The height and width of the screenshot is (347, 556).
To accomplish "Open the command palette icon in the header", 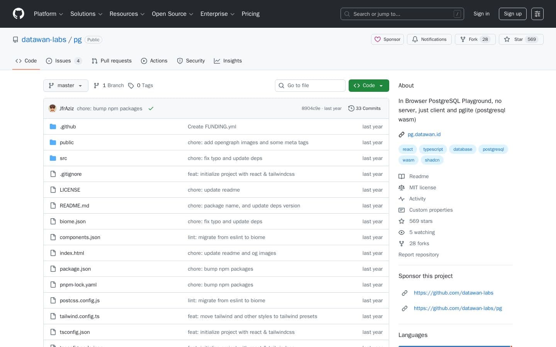I will coord(537,14).
